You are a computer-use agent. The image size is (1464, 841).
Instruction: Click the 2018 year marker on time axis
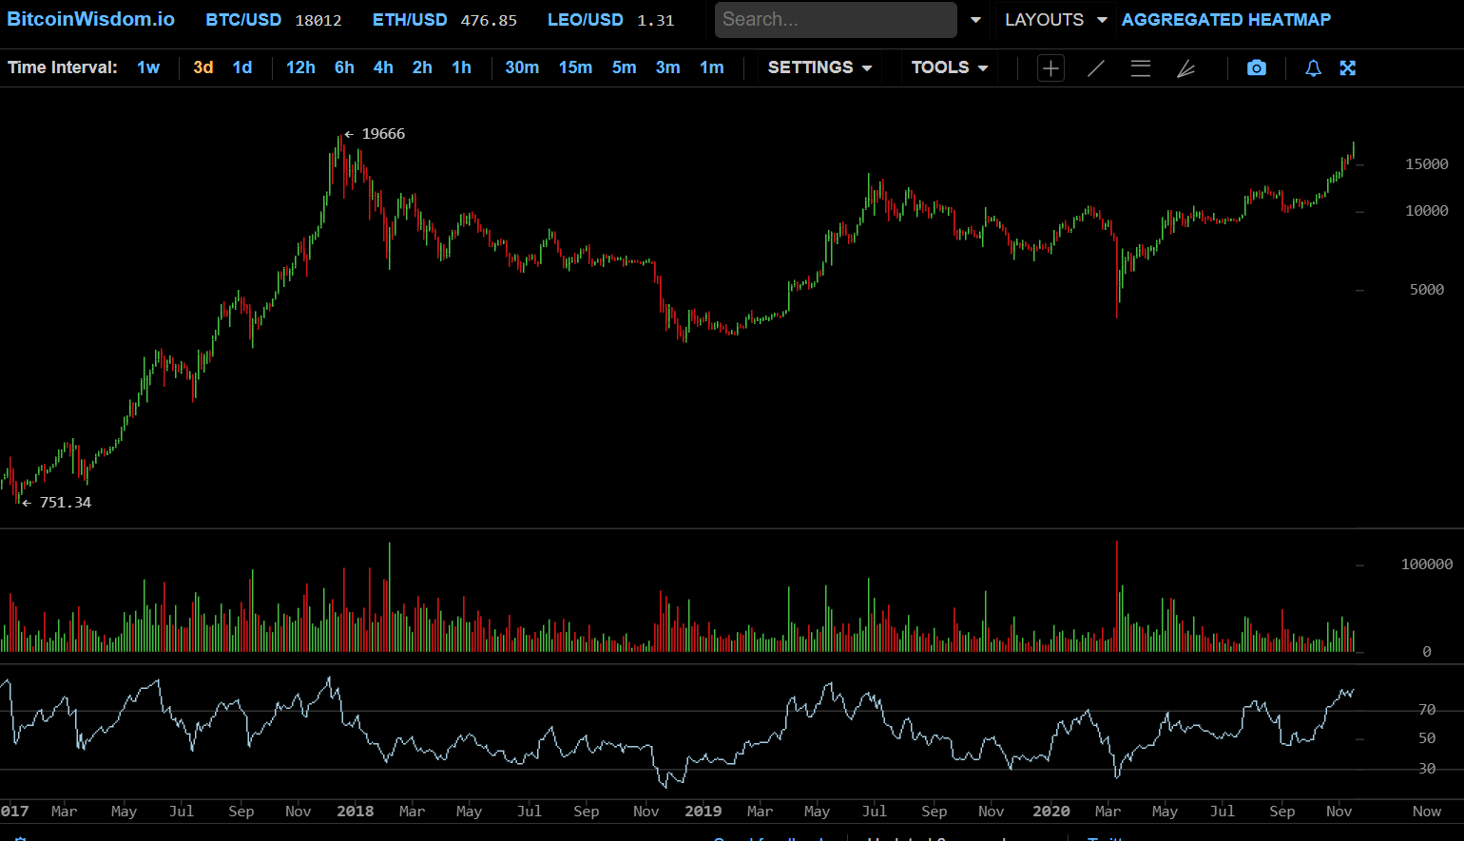tap(356, 812)
